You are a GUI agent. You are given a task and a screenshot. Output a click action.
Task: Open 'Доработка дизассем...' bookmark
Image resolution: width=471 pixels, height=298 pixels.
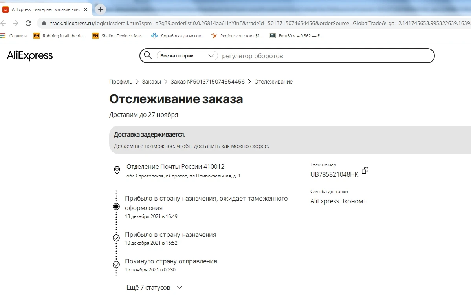tap(178, 36)
